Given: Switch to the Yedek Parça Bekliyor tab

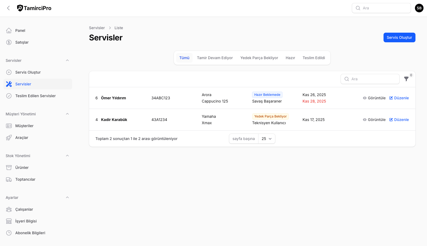Looking at the screenshot, I should (x=259, y=58).
